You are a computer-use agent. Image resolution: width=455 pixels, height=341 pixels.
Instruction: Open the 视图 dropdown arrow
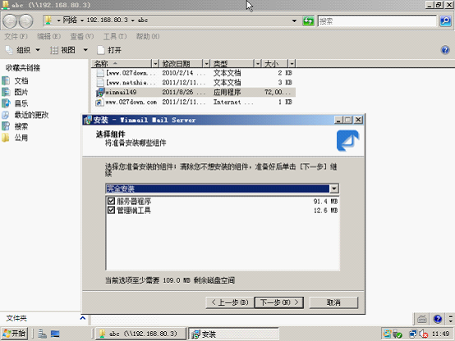coord(85,50)
